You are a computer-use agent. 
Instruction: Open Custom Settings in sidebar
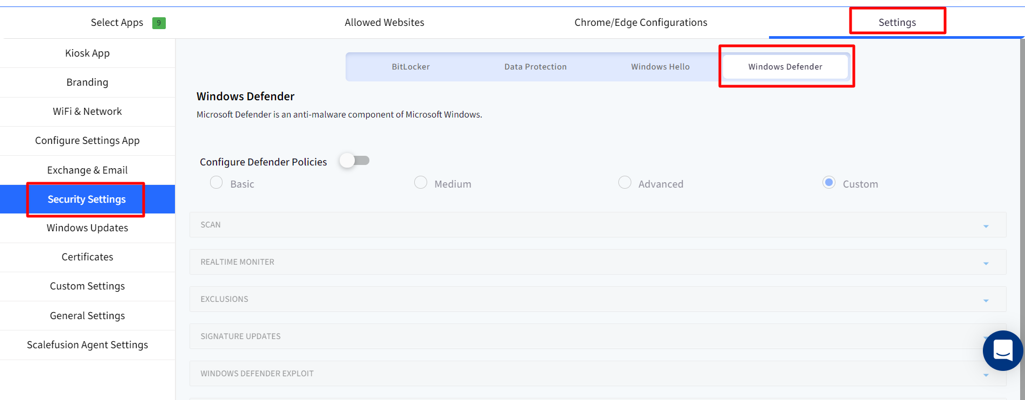point(87,286)
